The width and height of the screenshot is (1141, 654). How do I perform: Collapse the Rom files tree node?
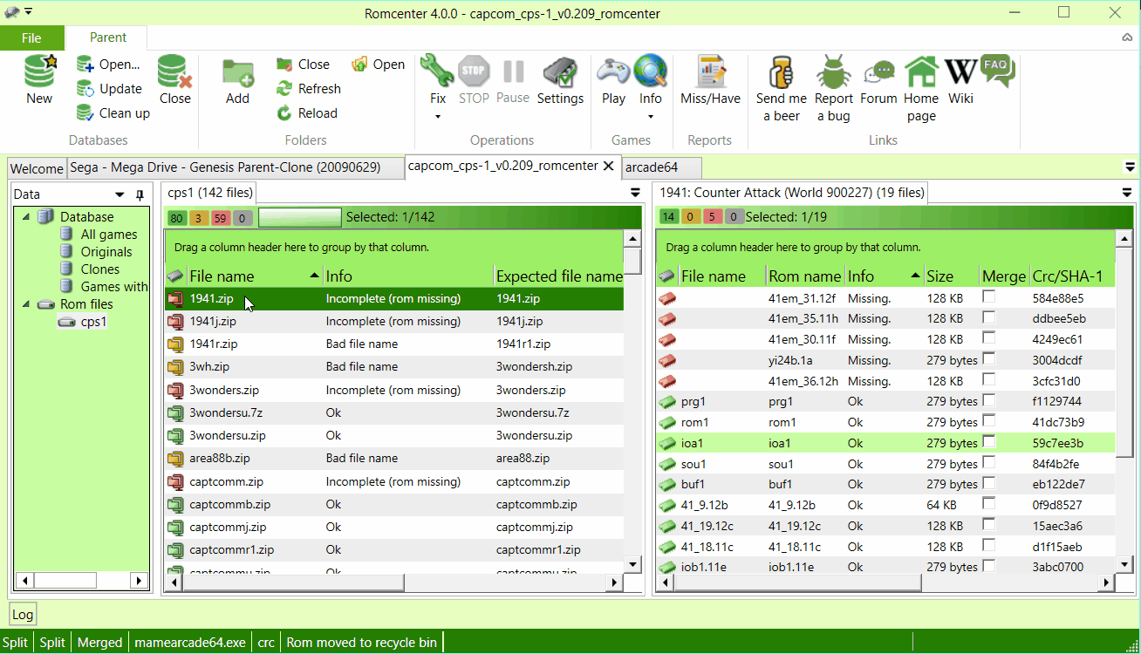pos(25,303)
